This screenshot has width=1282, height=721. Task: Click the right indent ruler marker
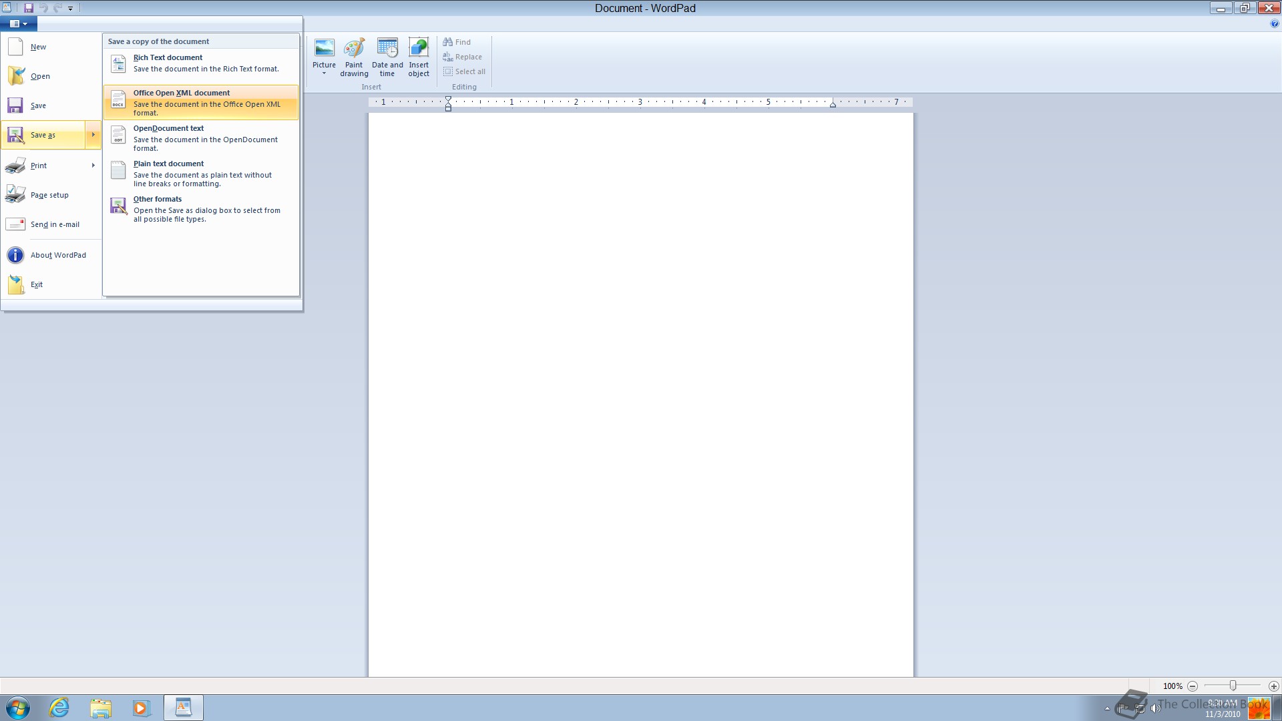pos(833,104)
